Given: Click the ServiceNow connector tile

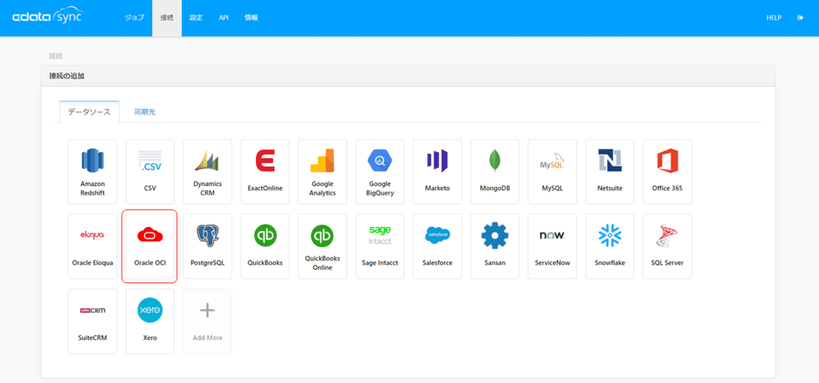Looking at the screenshot, I should (552, 246).
